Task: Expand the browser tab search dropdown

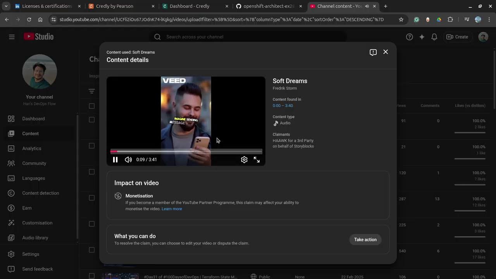Action: coord(6,6)
